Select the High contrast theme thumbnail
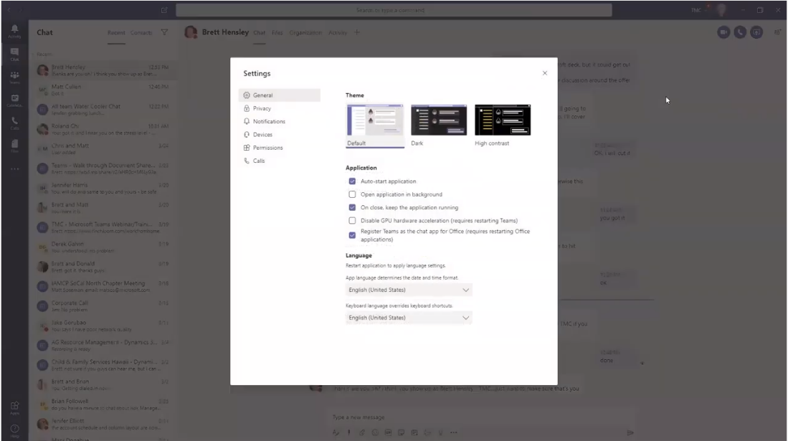Screen dimensions: 788x441 (x=503, y=120)
